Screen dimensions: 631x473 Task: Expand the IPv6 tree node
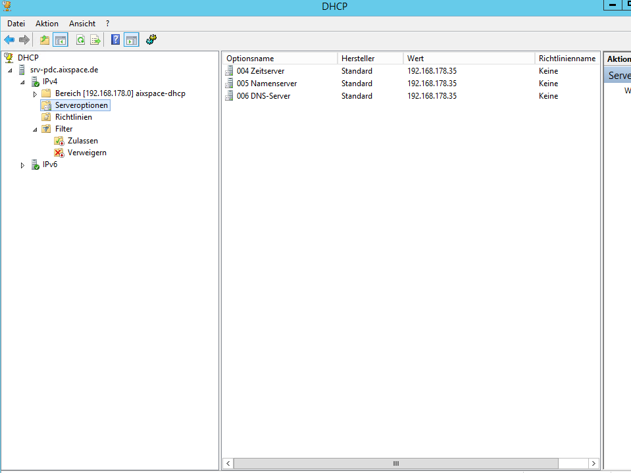[22, 165]
